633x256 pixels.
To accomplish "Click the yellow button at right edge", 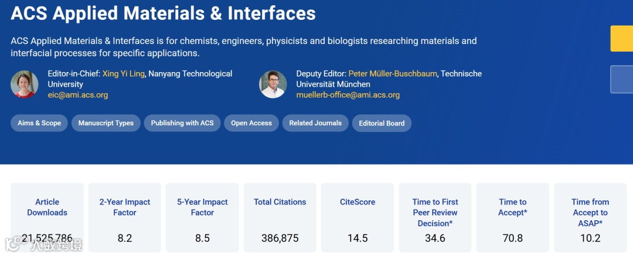I will 622,38.
